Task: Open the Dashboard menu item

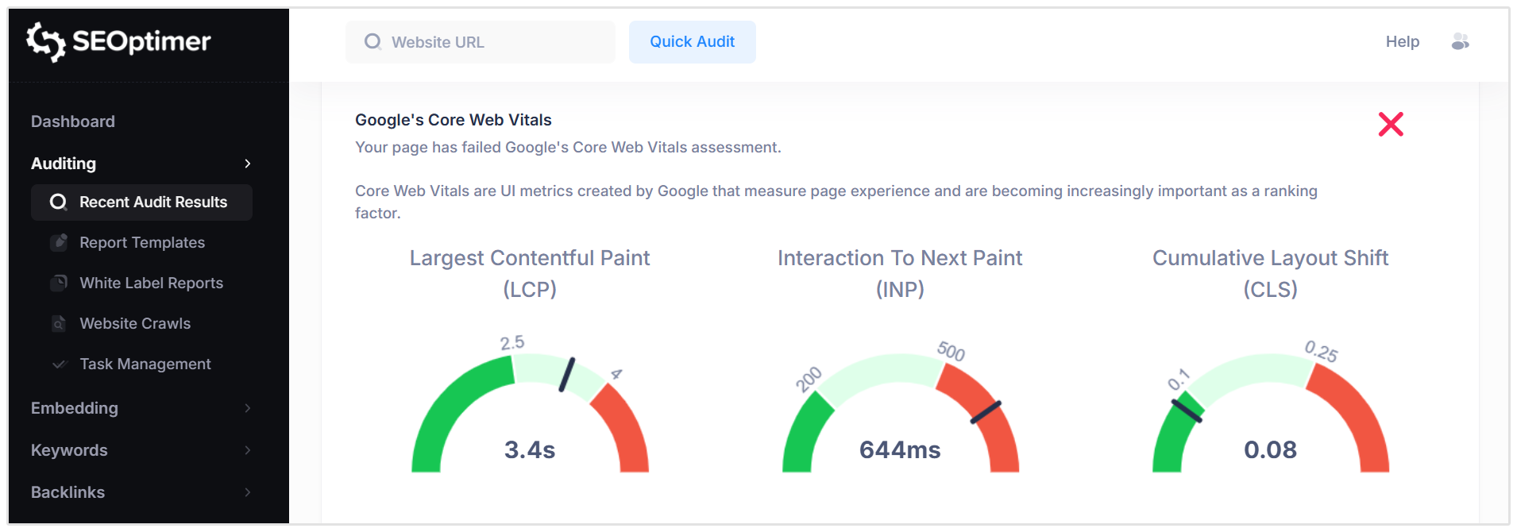Action: (72, 121)
